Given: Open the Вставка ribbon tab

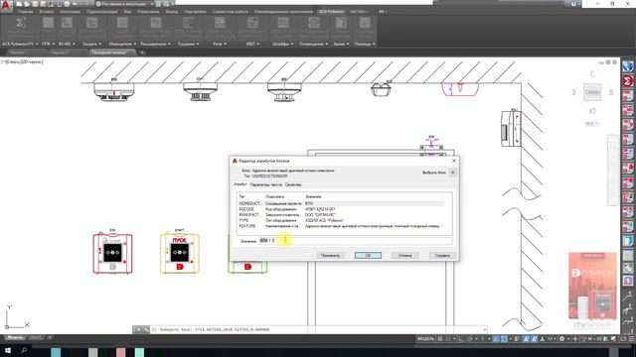Looking at the screenshot, I should click(x=47, y=12).
